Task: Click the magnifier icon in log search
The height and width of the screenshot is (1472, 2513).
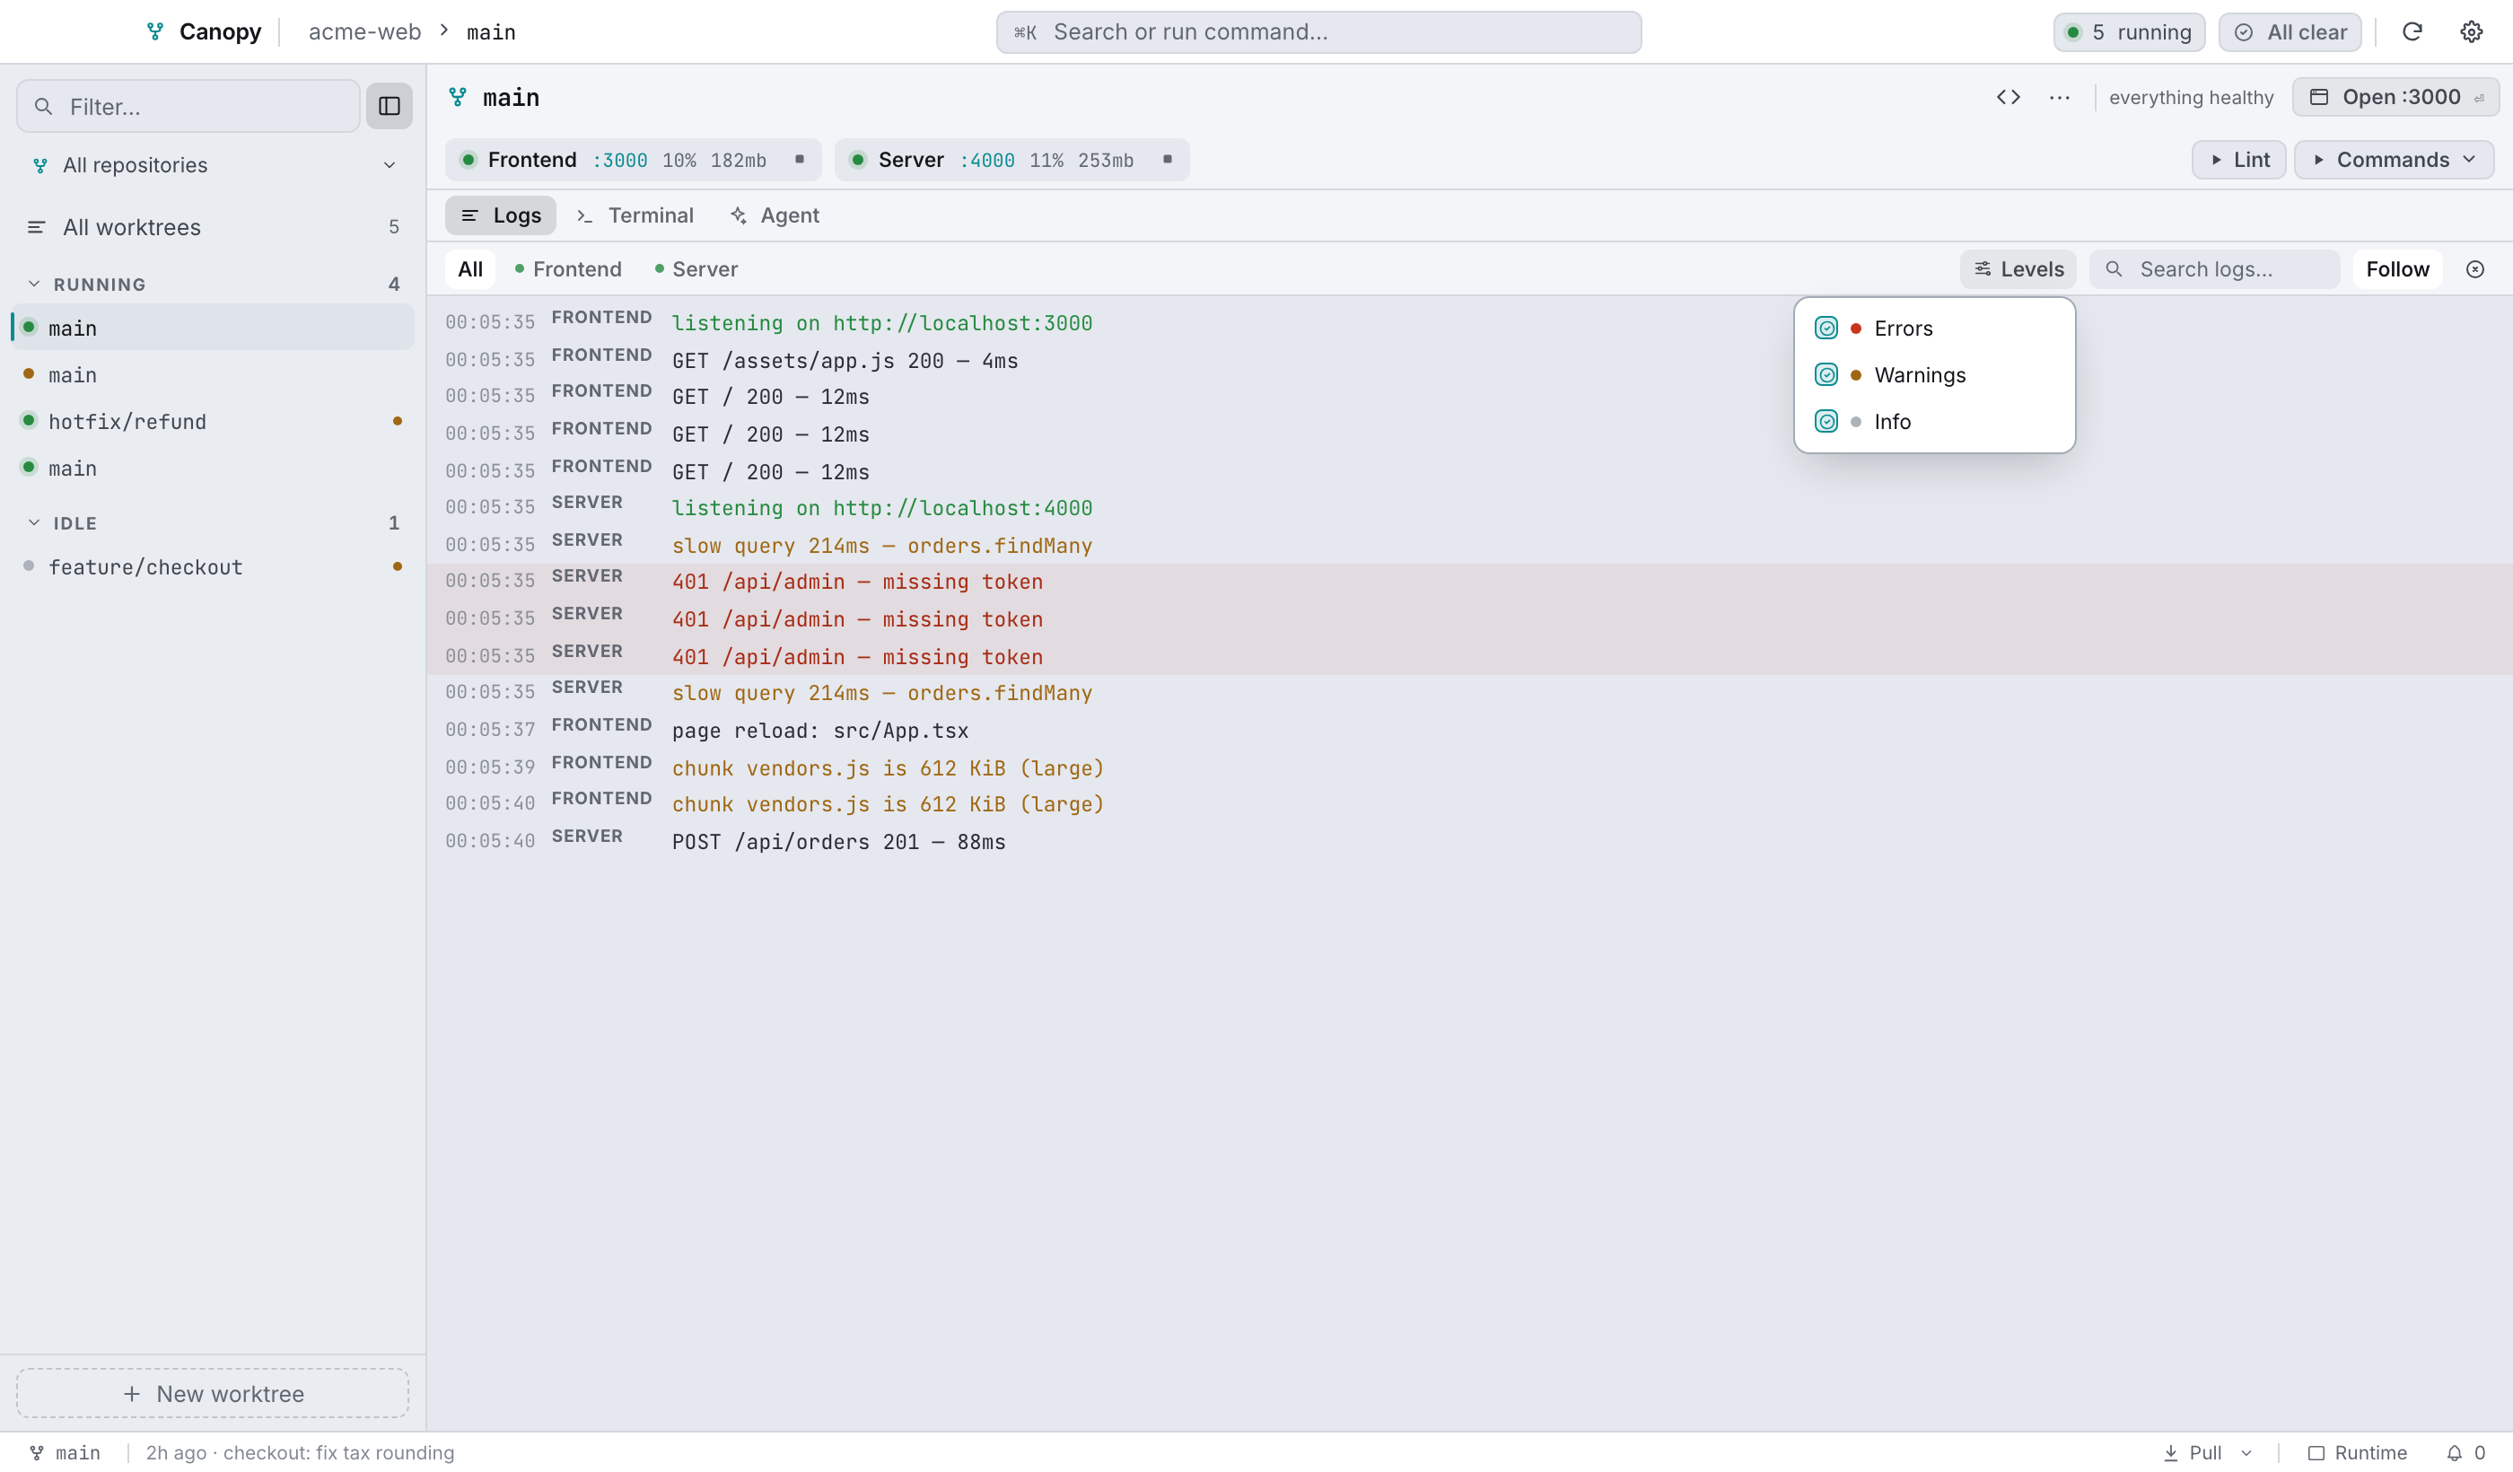Action: tap(2113, 269)
